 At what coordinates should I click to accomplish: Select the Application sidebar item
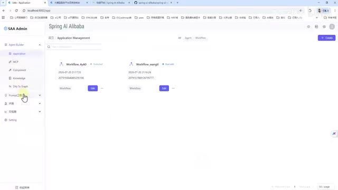19,54
